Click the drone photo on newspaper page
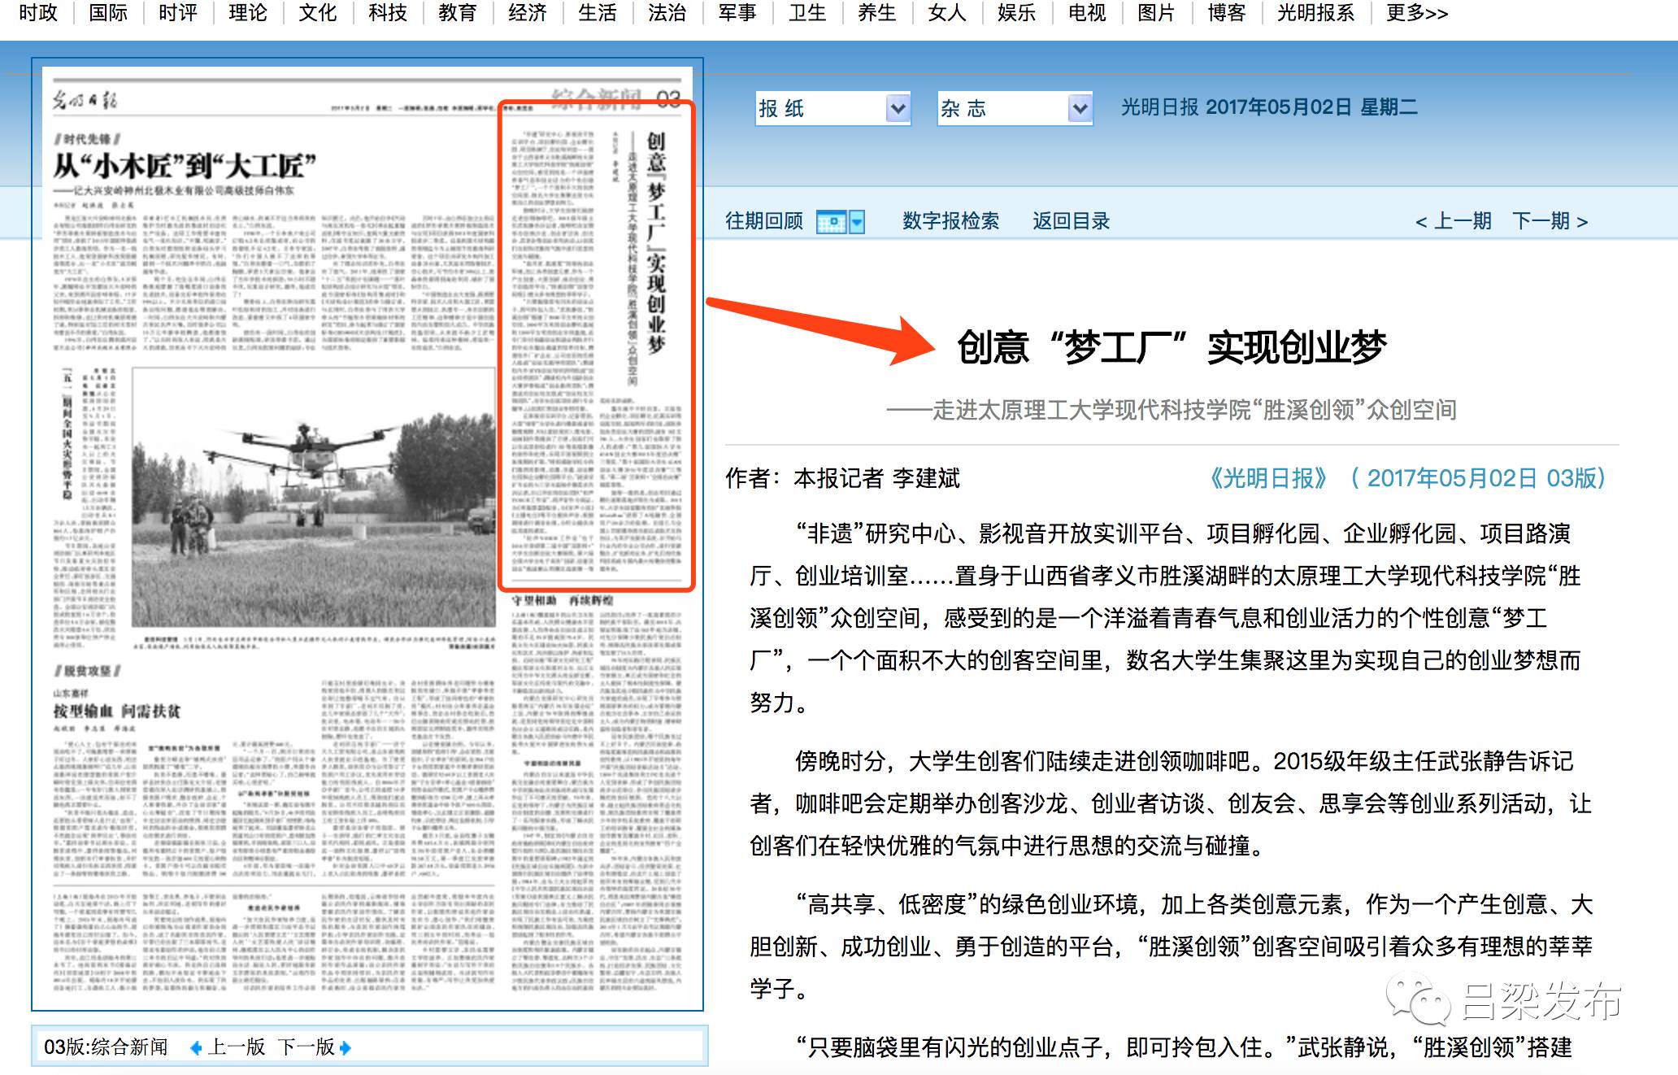 point(313,496)
